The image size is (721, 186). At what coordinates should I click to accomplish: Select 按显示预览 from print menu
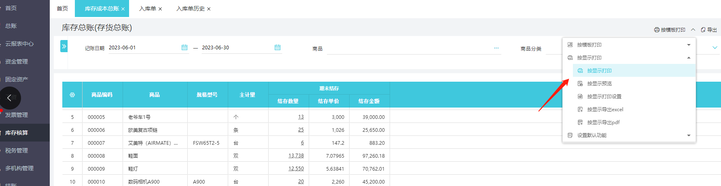click(x=599, y=84)
